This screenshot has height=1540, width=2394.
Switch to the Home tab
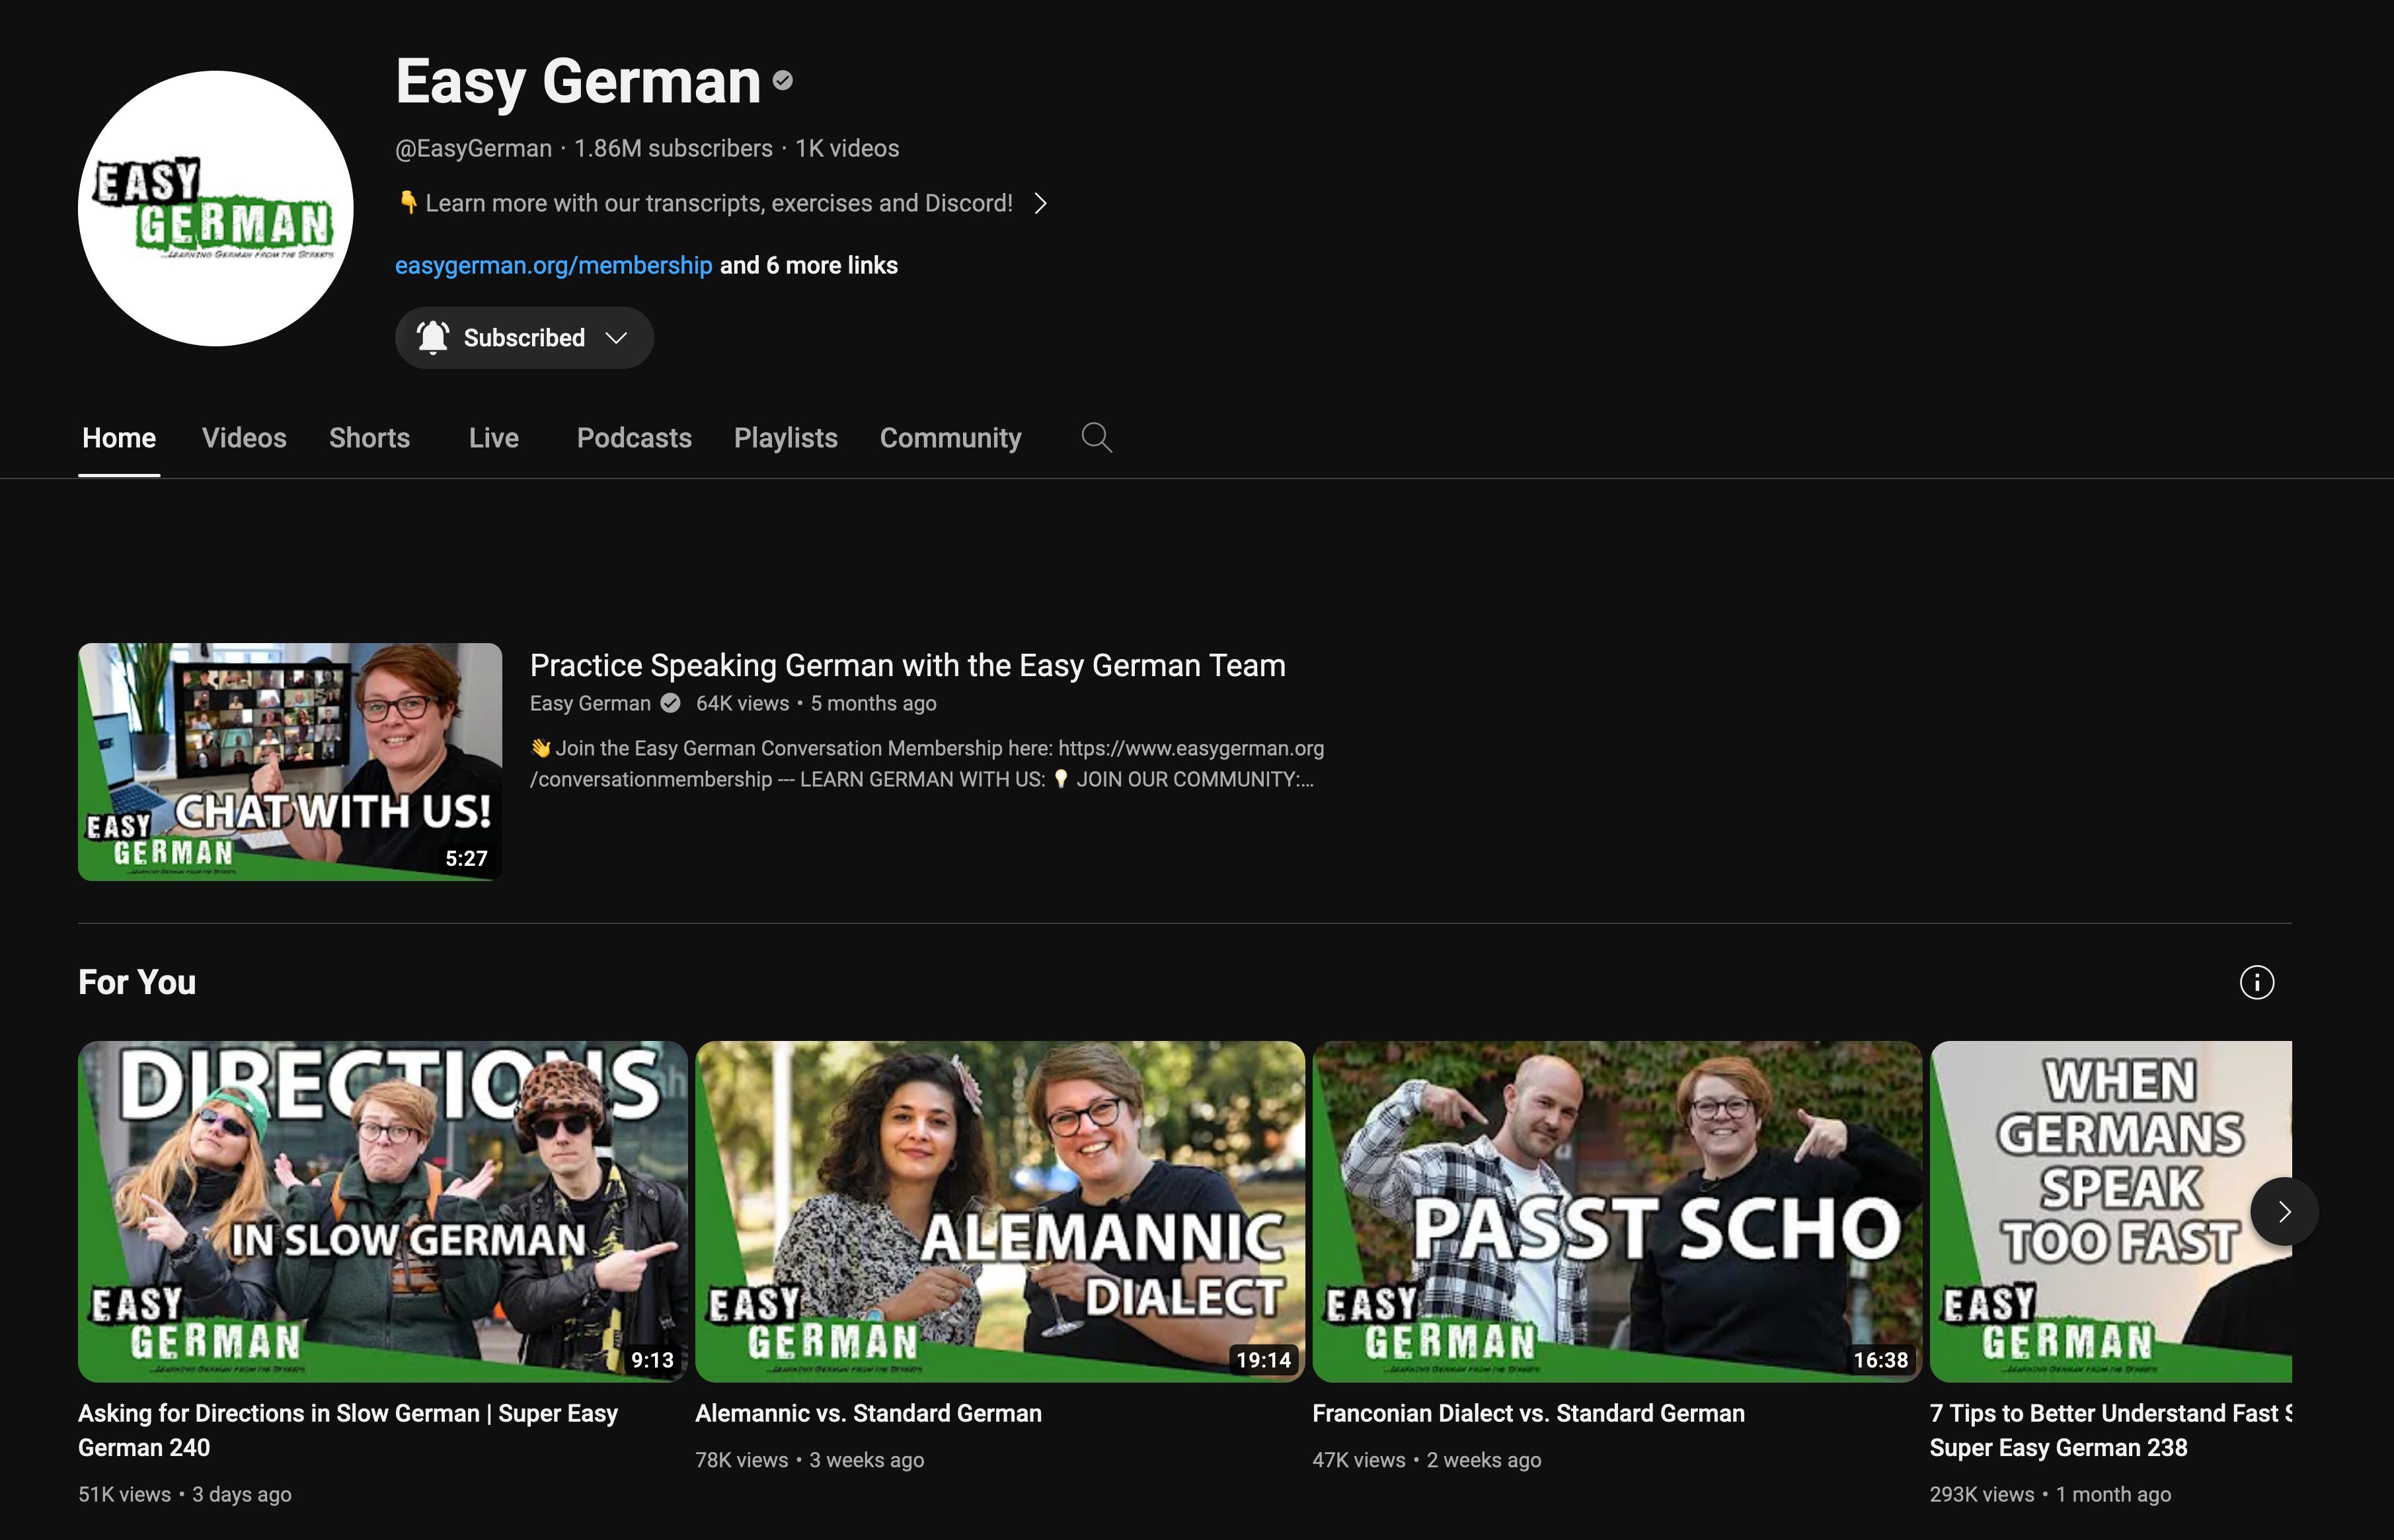coord(119,438)
